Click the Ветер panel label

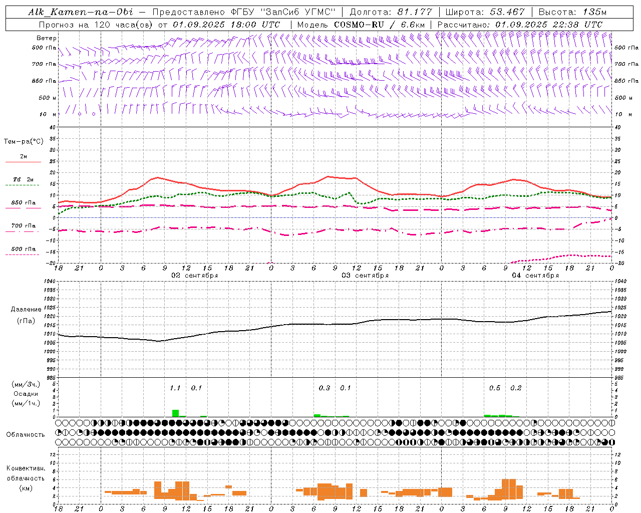click(x=47, y=38)
